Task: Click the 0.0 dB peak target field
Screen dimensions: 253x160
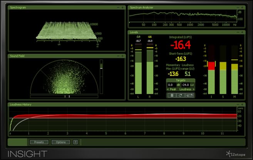Action: 171,85
